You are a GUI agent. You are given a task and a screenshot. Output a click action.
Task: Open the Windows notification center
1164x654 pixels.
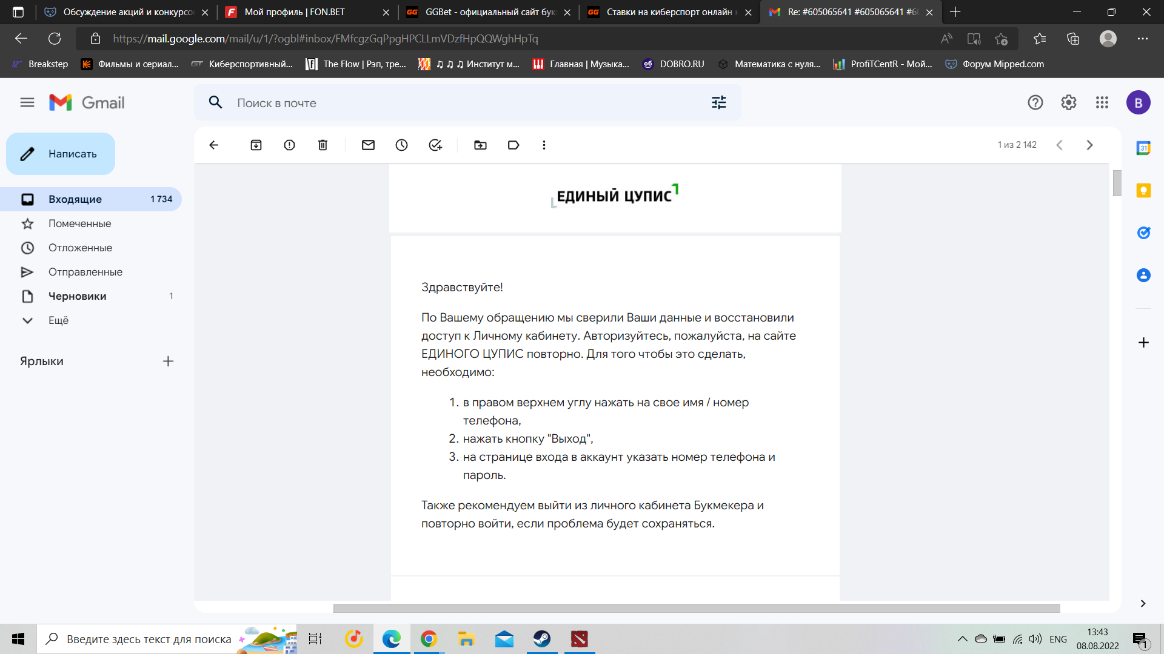1140,639
